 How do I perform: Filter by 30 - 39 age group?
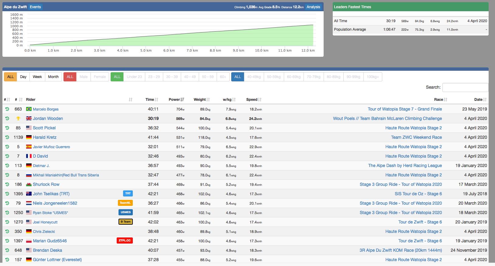172,77
